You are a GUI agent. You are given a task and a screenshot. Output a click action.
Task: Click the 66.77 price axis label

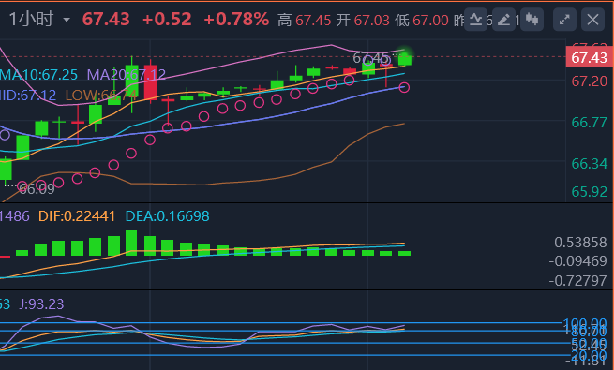click(x=590, y=123)
